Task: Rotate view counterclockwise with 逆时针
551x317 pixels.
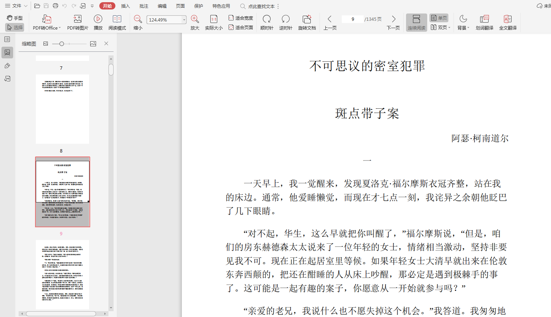Action: click(286, 22)
